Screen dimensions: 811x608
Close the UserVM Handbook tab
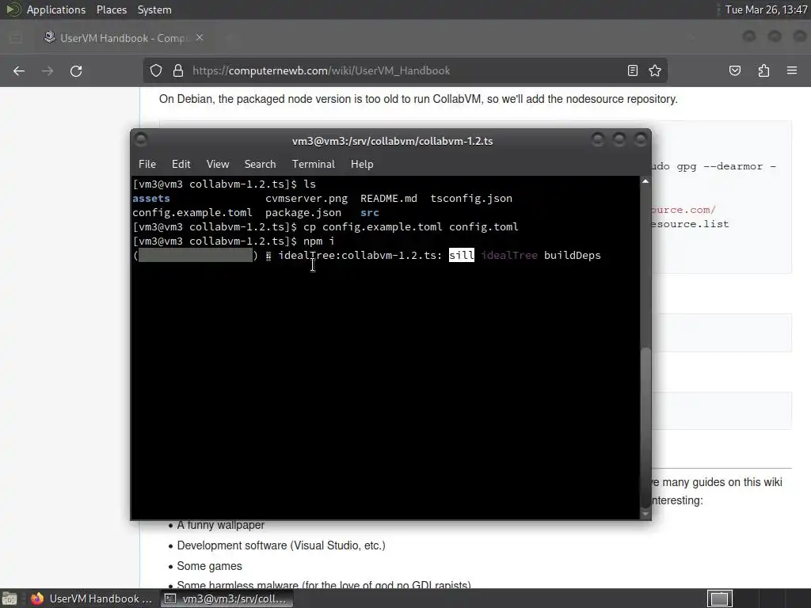click(x=200, y=38)
